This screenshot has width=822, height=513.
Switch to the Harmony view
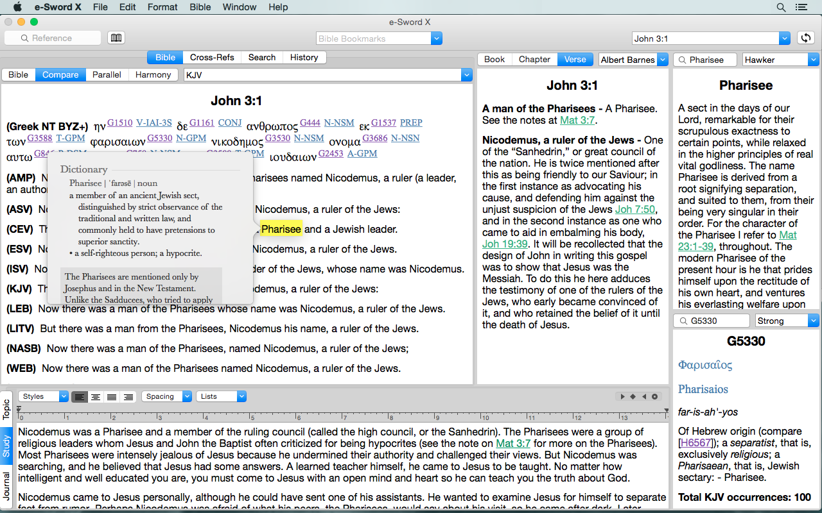point(153,74)
